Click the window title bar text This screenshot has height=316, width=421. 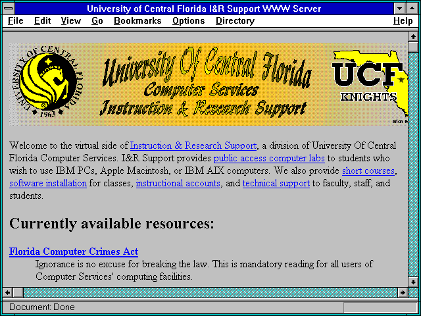click(204, 9)
